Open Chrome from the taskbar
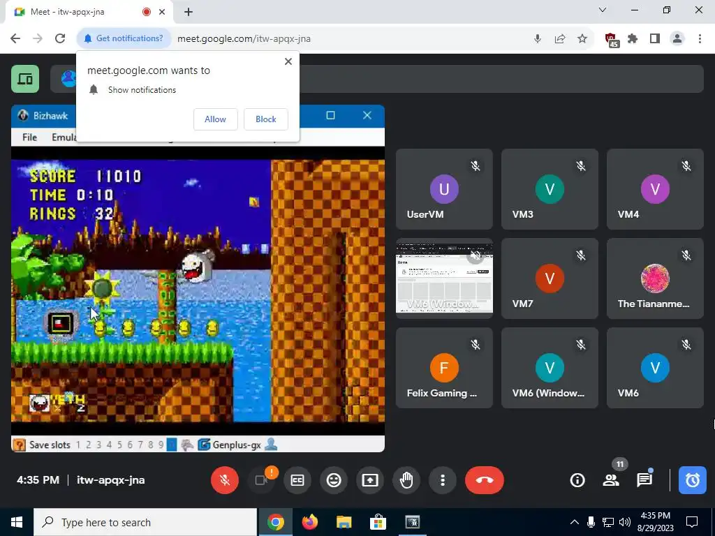The height and width of the screenshot is (536, 715). coord(275,522)
